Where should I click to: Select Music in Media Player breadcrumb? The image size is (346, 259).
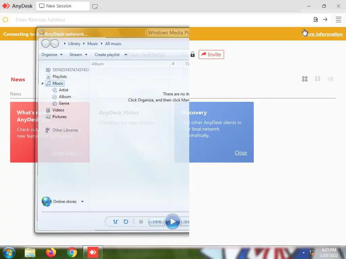click(x=93, y=44)
